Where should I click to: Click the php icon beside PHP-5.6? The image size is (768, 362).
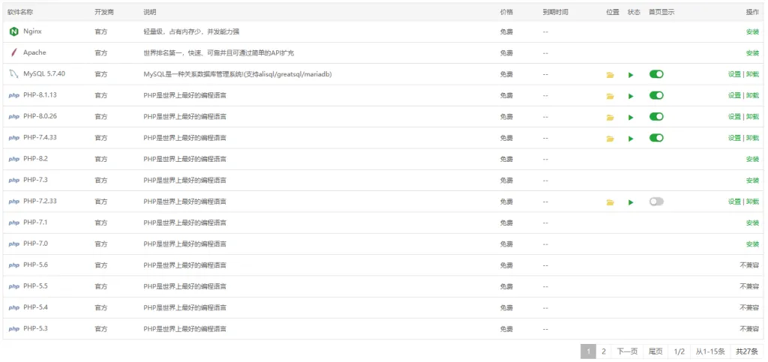click(x=13, y=265)
